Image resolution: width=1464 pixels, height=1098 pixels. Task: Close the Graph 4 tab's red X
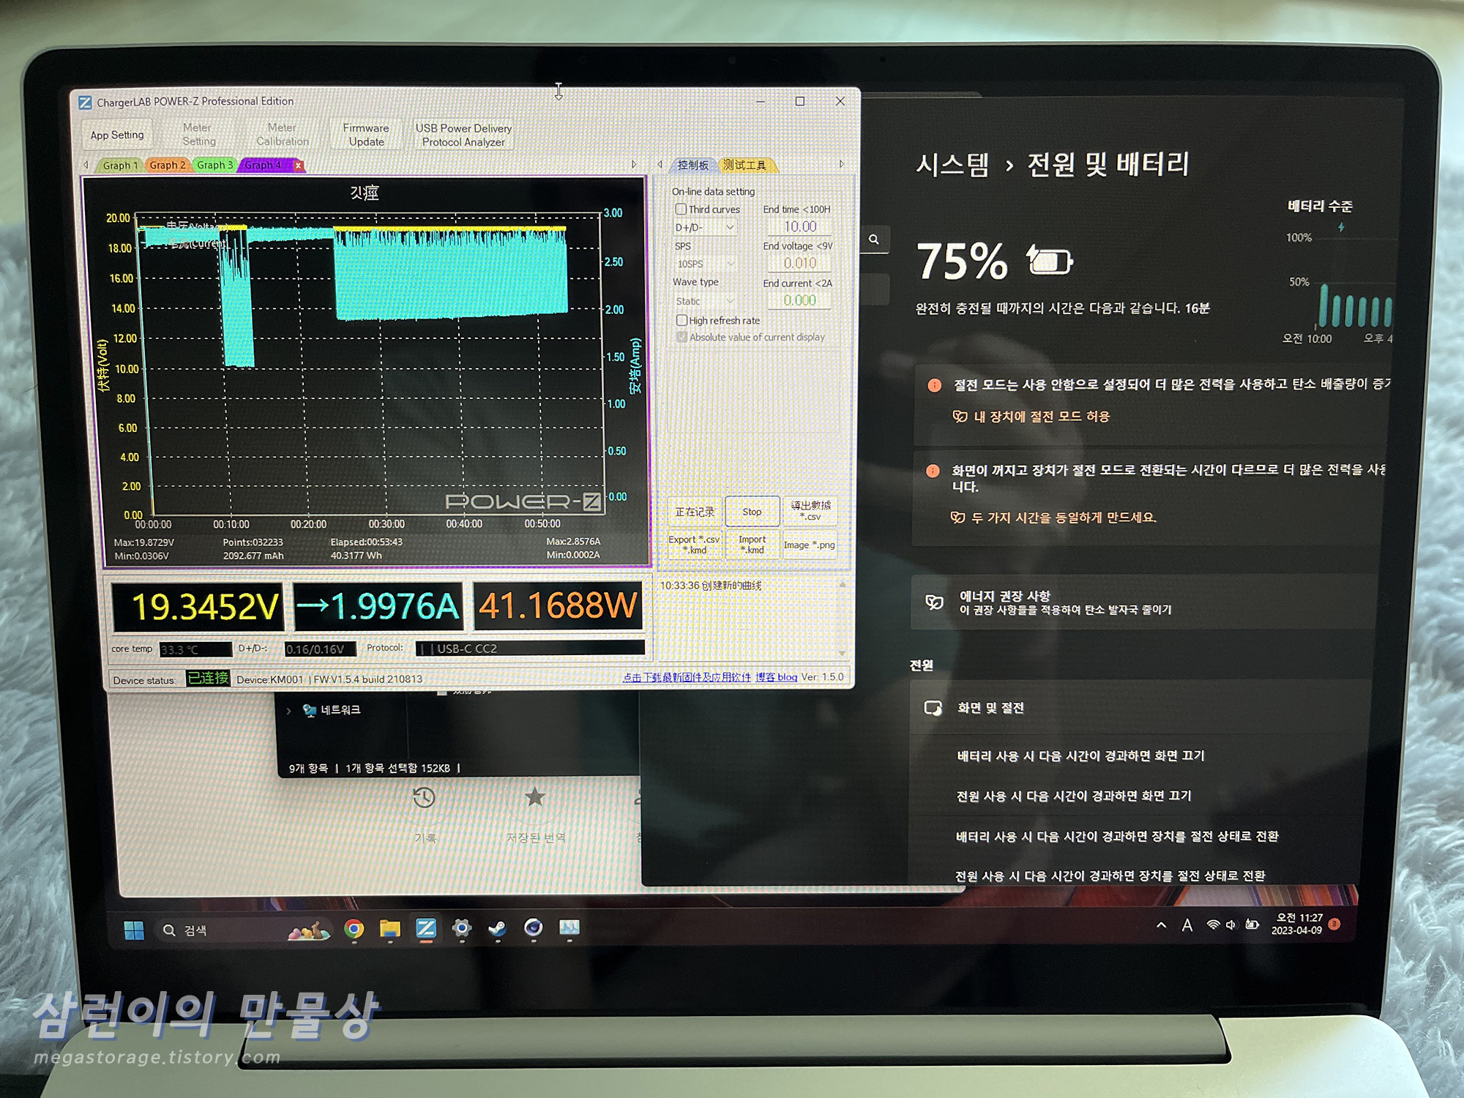[x=299, y=165]
